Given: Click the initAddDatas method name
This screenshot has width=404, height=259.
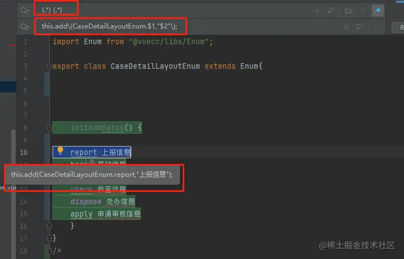Looking at the screenshot, I should coord(97,128).
